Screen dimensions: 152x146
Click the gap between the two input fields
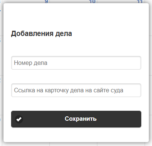(76, 77)
